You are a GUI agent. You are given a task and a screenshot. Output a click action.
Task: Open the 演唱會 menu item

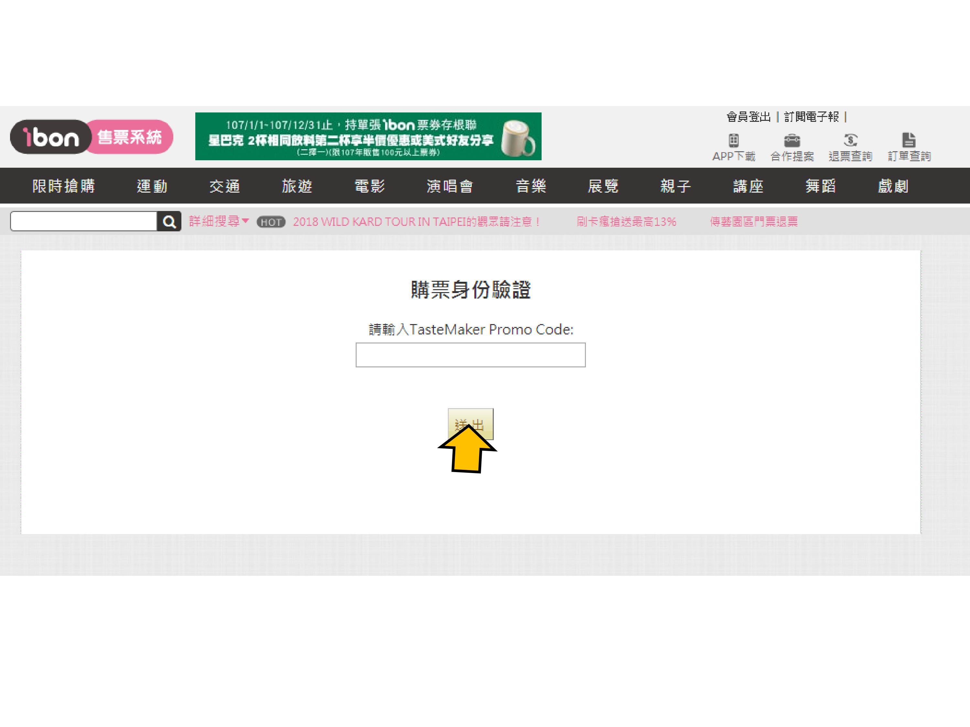(450, 186)
